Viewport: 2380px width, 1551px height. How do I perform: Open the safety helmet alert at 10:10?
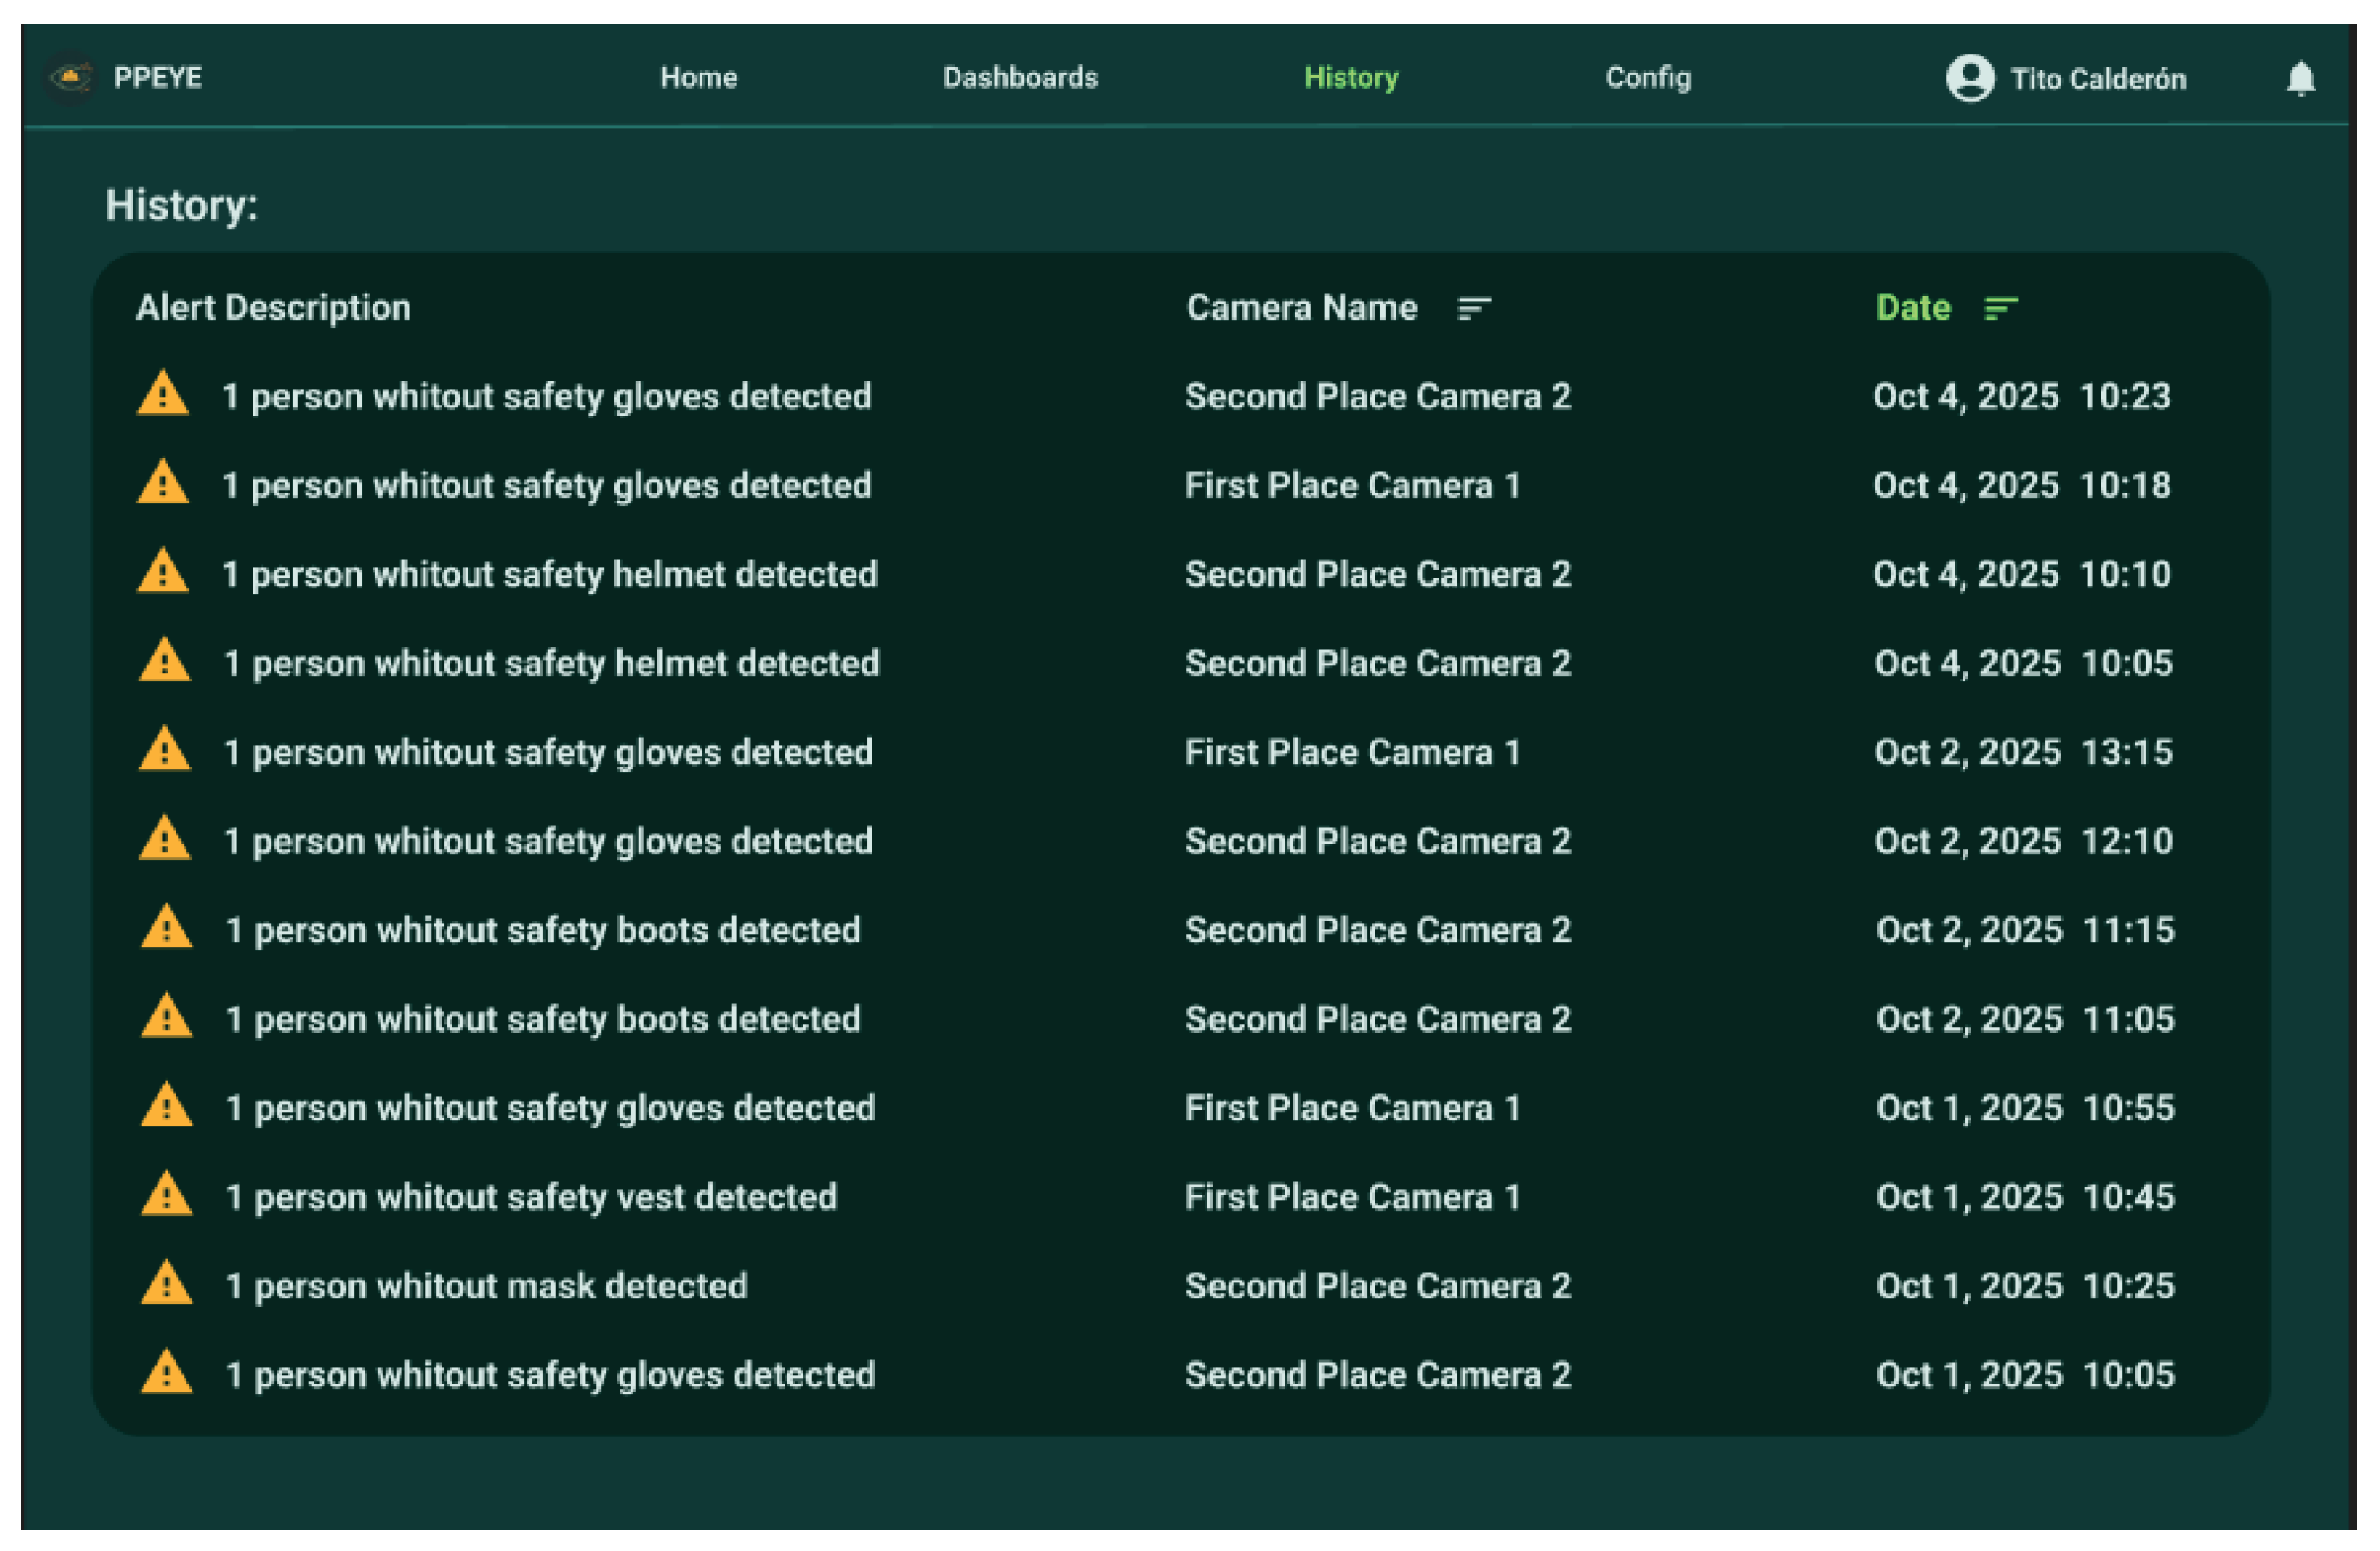[549, 574]
